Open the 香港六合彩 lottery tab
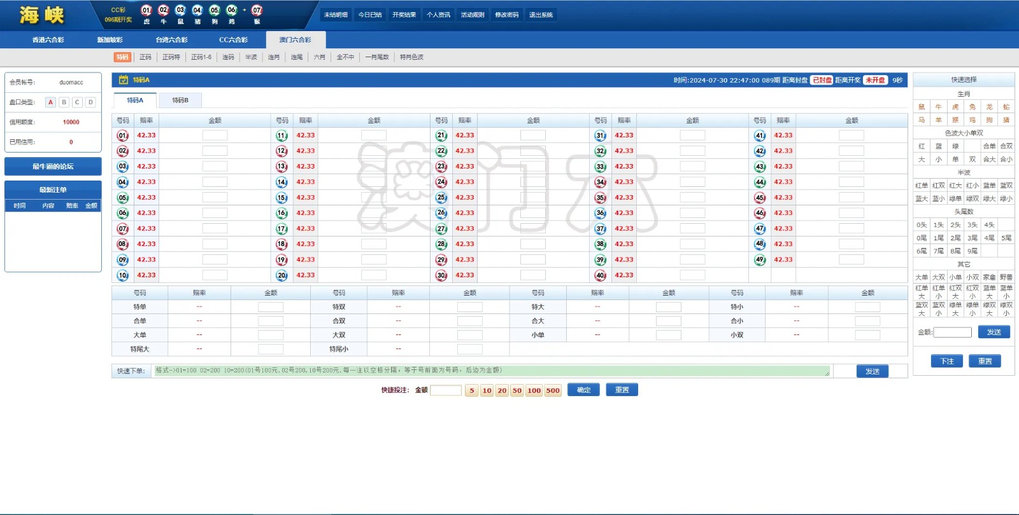Image resolution: width=1019 pixels, height=515 pixels. tap(48, 40)
